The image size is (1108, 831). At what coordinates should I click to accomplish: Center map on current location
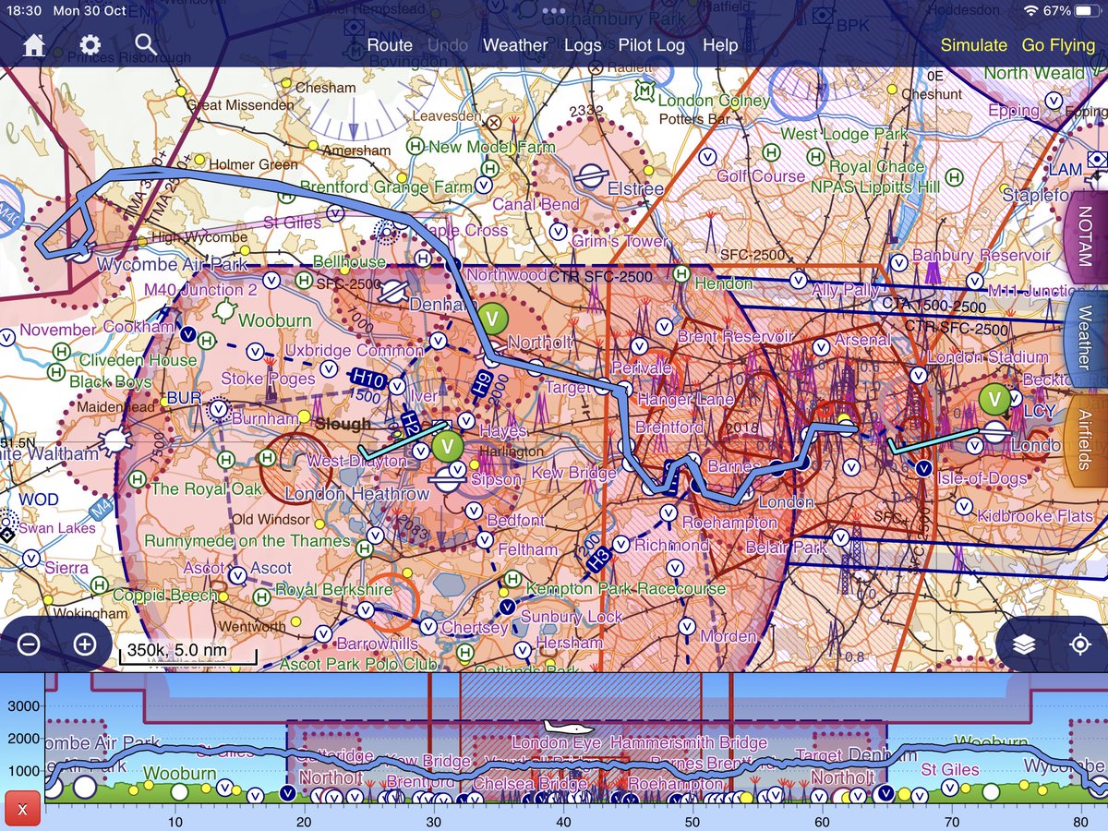1080,644
